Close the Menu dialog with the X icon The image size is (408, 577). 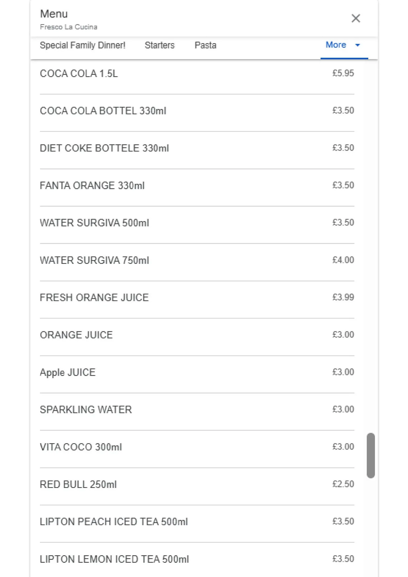point(355,18)
